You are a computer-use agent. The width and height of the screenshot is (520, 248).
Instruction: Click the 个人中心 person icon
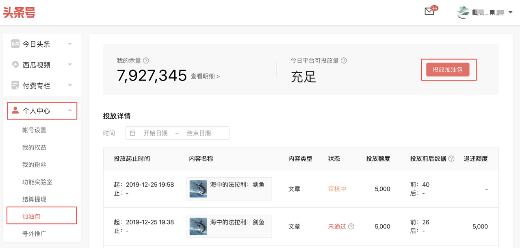(x=15, y=111)
